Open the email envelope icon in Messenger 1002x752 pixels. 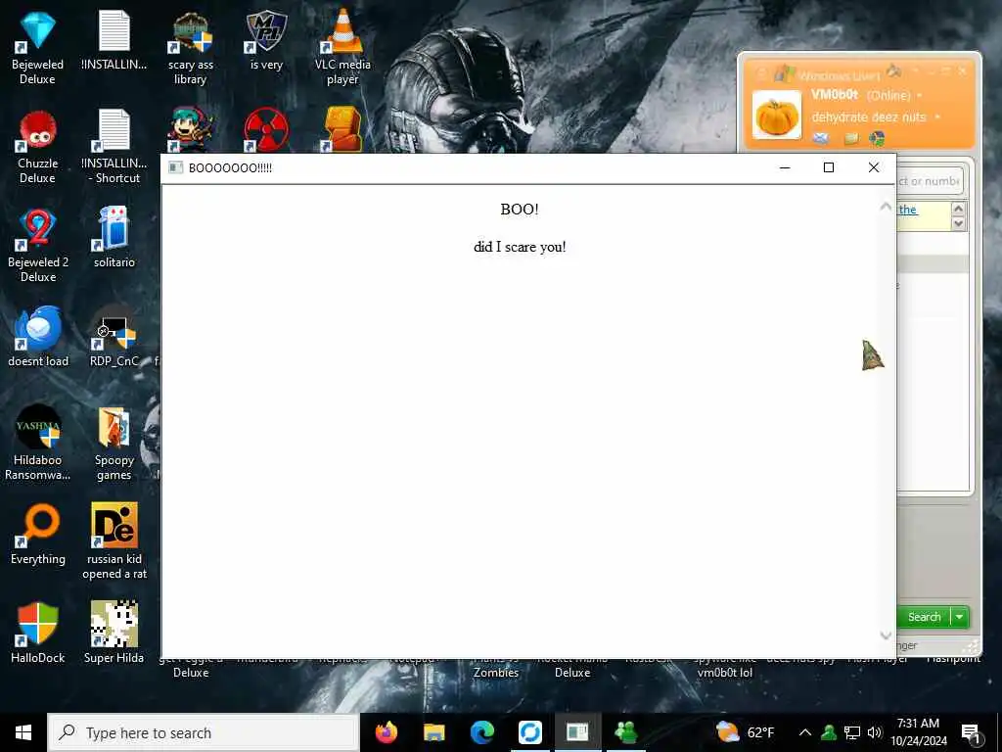[821, 138]
